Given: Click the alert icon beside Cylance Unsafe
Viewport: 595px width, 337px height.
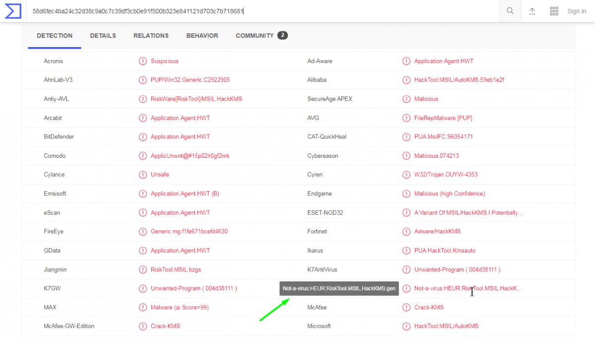Looking at the screenshot, I should [x=143, y=175].
